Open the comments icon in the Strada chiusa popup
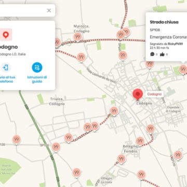 [152, 54]
